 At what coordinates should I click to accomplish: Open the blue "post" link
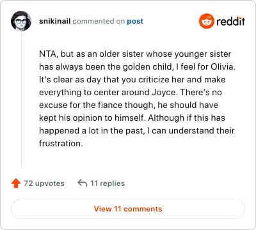[135, 21]
